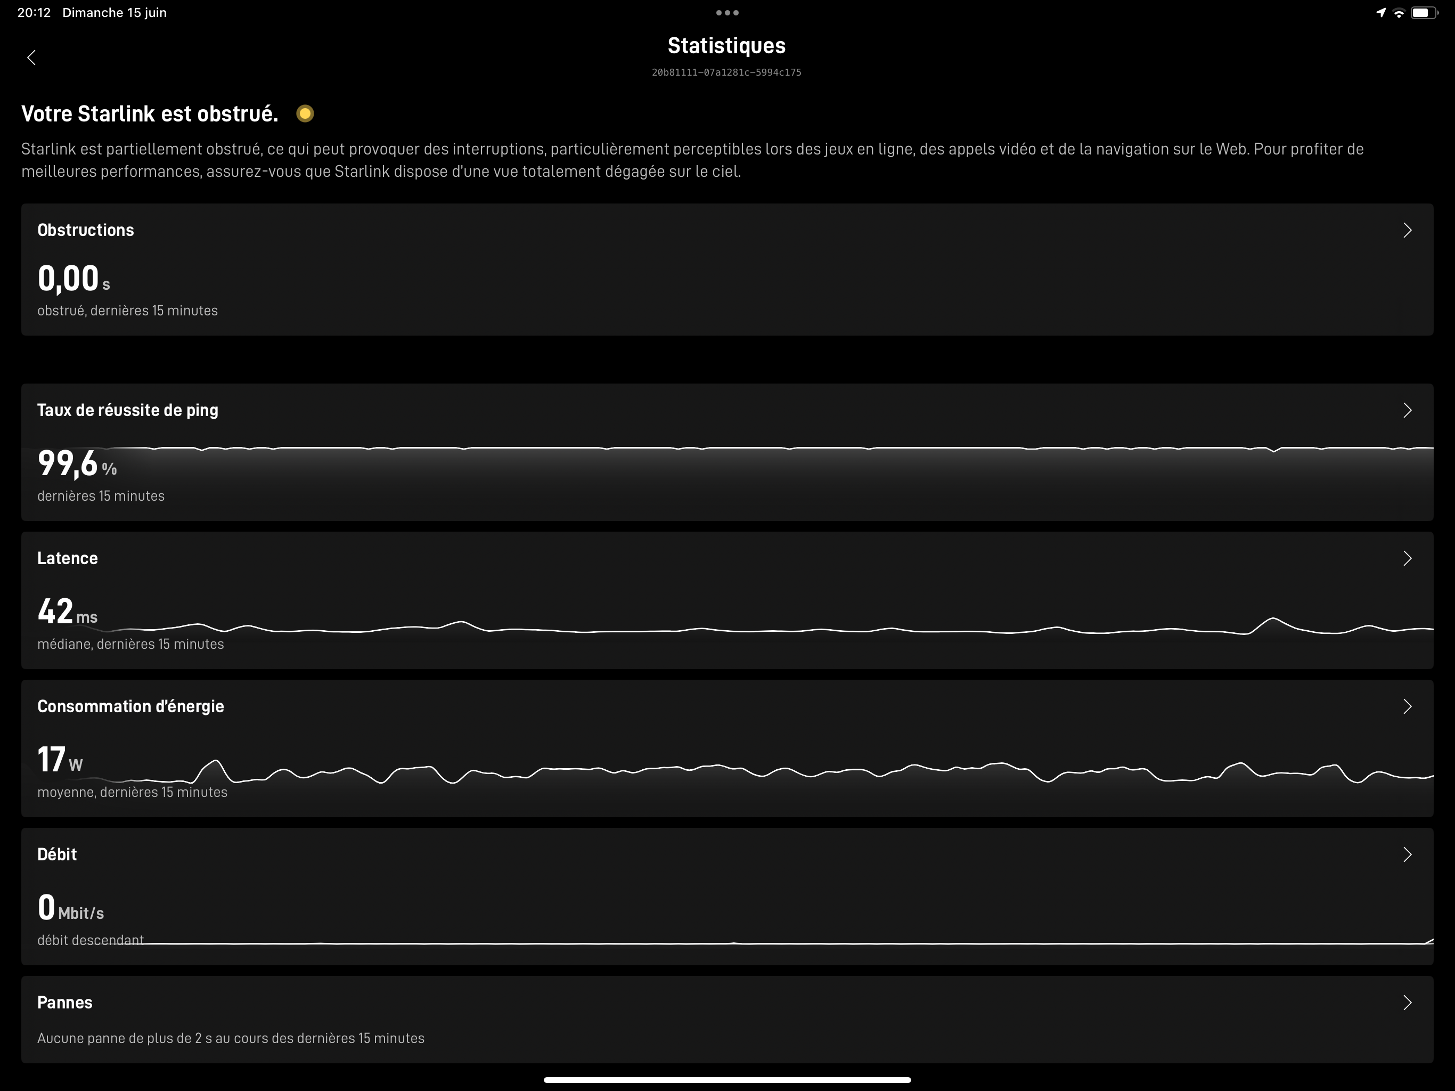Image resolution: width=1455 pixels, height=1091 pixels.
Task: Open the Pannes heading
Action: tap(65, 1003)
